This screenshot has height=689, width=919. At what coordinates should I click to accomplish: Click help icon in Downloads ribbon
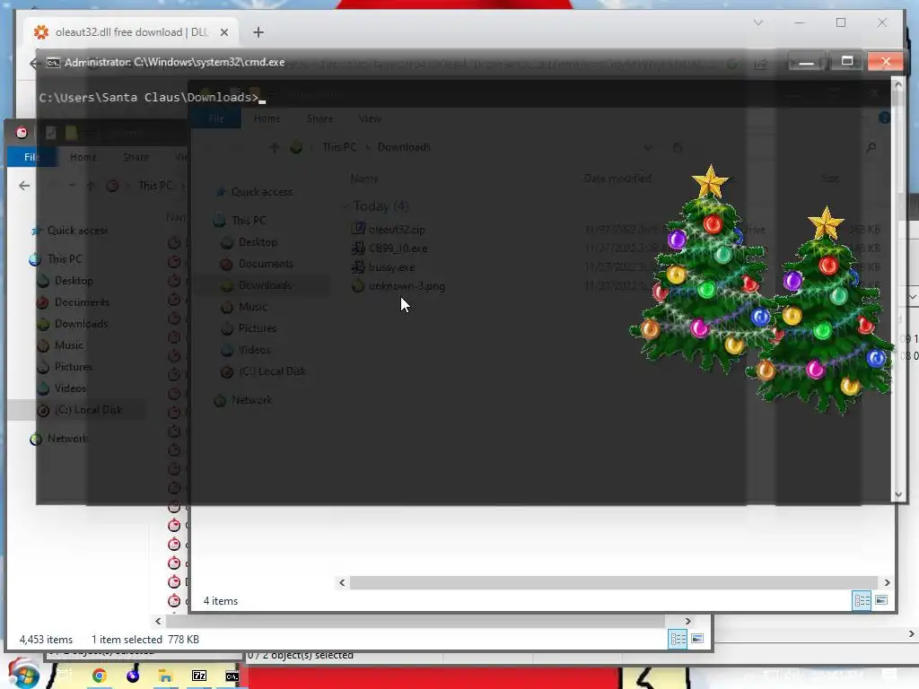click(884, 118)
